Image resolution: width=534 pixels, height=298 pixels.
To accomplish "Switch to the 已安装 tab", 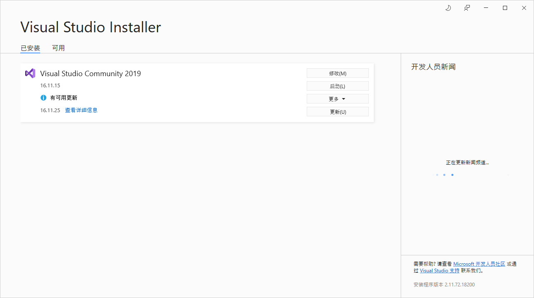I will click(30, 48).
